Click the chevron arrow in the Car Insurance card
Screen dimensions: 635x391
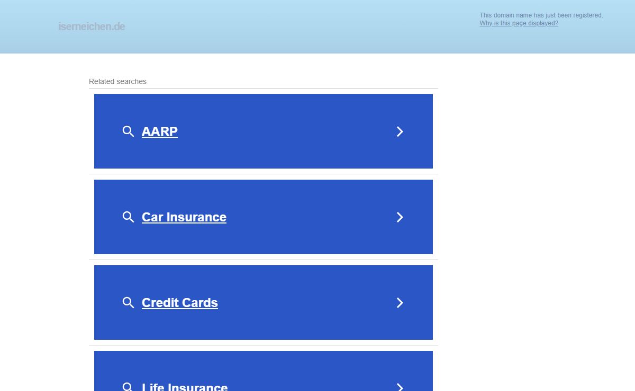pyautogui.click(x=400, y=217)
